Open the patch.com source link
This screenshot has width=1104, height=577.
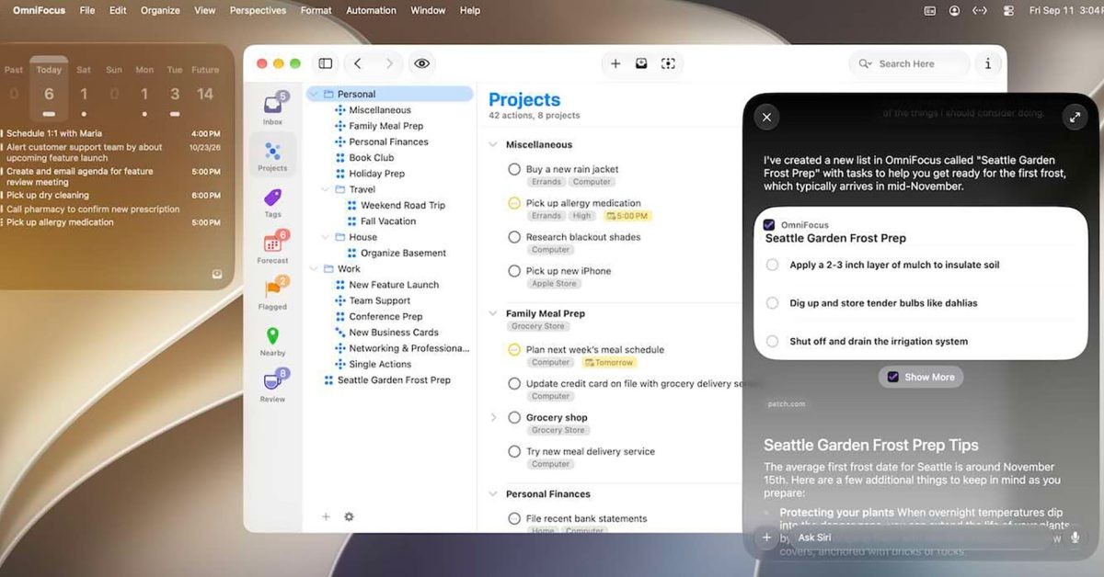[787, 404]
